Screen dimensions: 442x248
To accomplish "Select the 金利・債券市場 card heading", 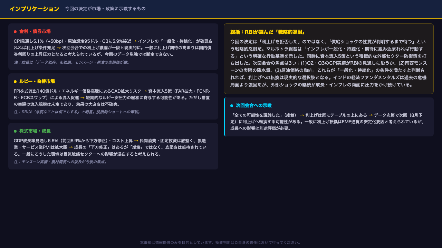I will coord(35,31).
